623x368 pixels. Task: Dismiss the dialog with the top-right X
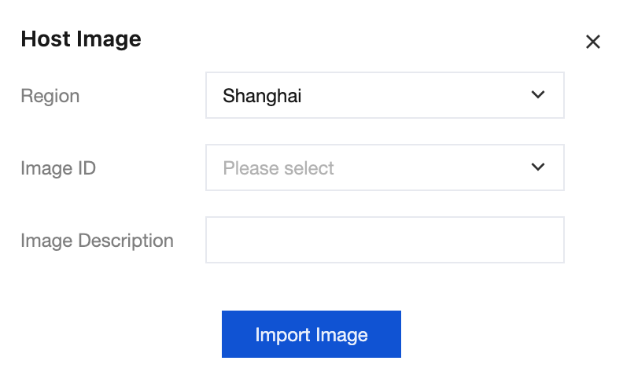coord(592,42)
